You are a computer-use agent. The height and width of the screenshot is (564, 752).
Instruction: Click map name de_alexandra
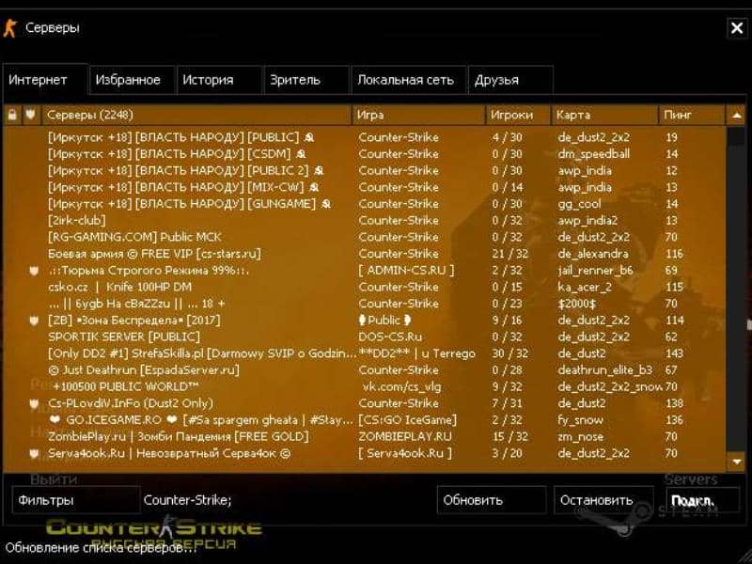(x=592, y=254)
